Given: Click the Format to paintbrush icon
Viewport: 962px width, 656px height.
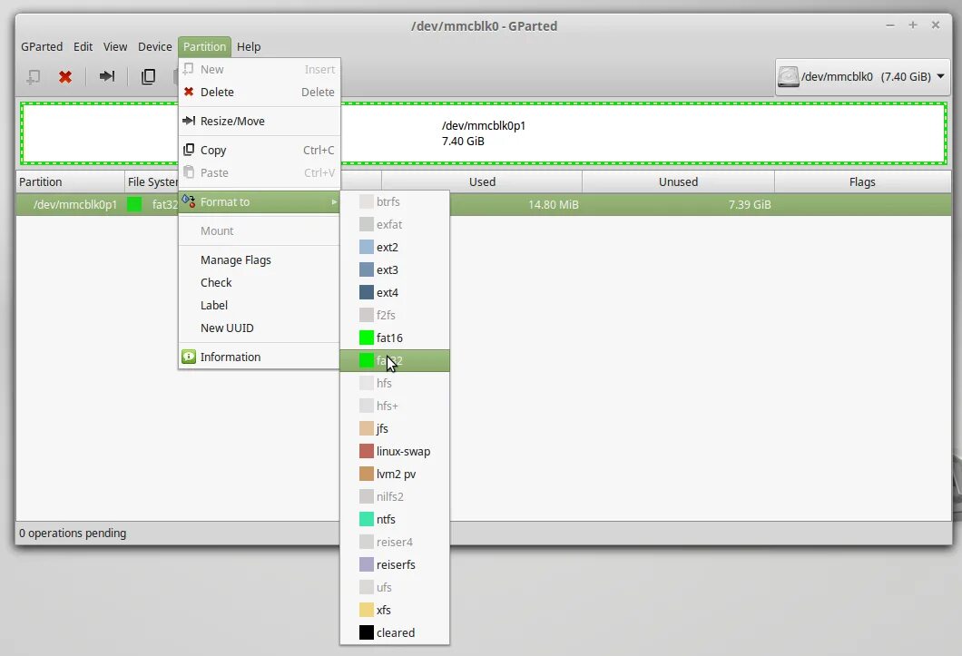Looking at the screenshot, I should click(x=189, y=201).
